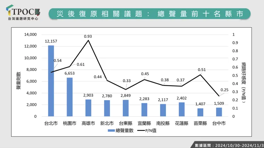Click the P/N值 legend label
264x148 pixels.
click(x=151, y=131)
